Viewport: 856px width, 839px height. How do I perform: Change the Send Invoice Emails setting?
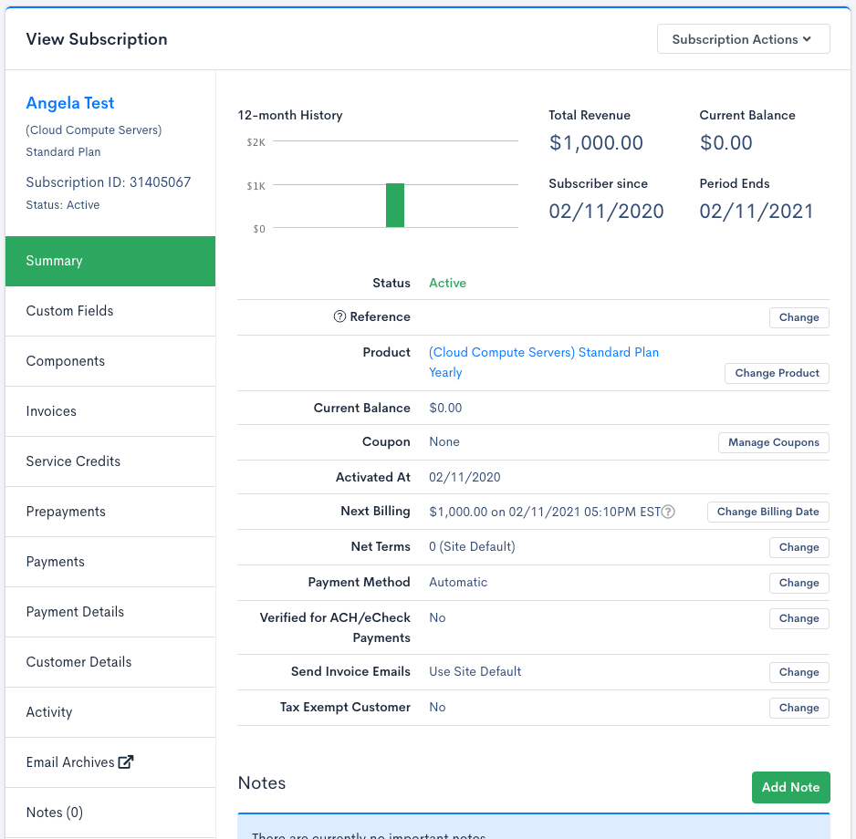(799, 672)
